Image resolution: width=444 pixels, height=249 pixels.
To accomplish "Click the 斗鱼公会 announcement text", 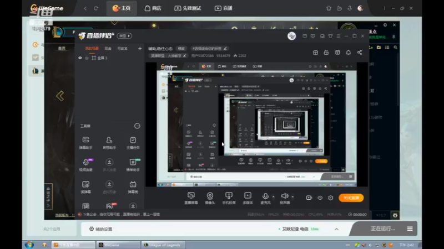I will coord(121,214).
